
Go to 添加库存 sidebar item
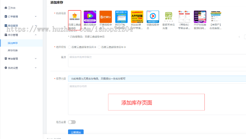tap(13, 43)
